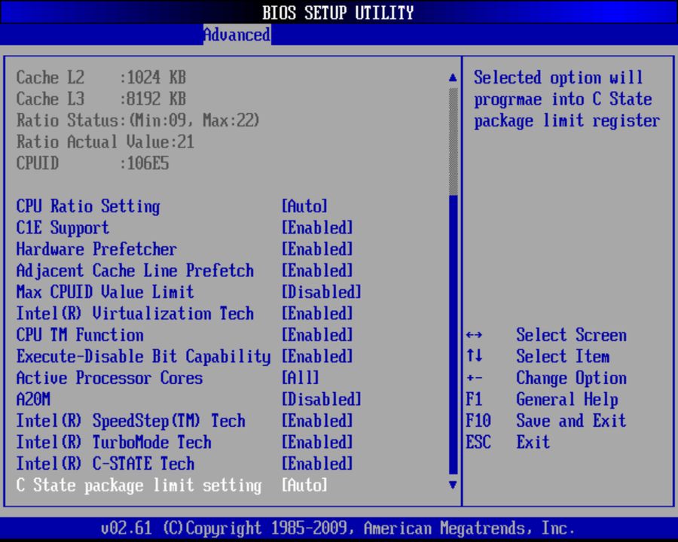This screenshot has height=542, width=678.
Task: Click Select Item help text
Action: pyautogui.click(x=563, y=357)
